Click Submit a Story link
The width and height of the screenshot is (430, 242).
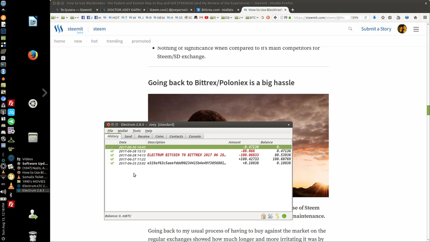[376, 29]
